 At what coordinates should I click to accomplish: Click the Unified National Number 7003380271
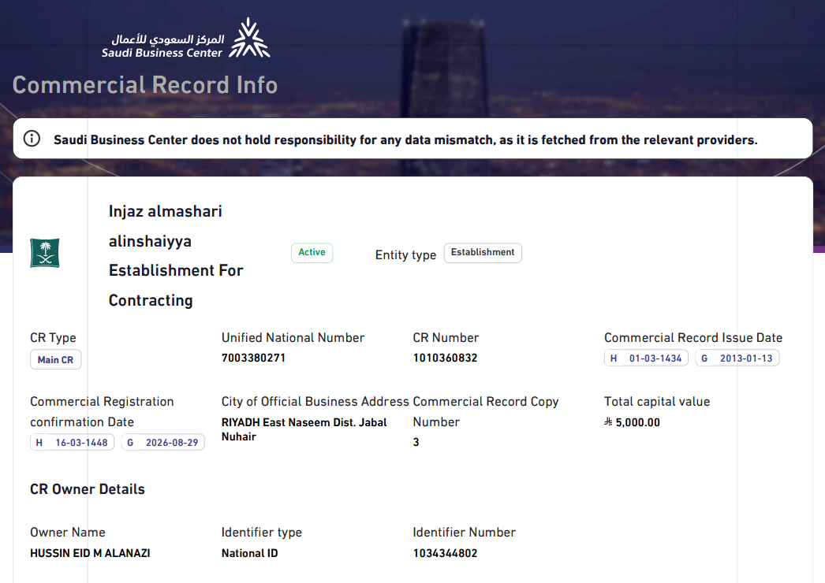point(253,358)
